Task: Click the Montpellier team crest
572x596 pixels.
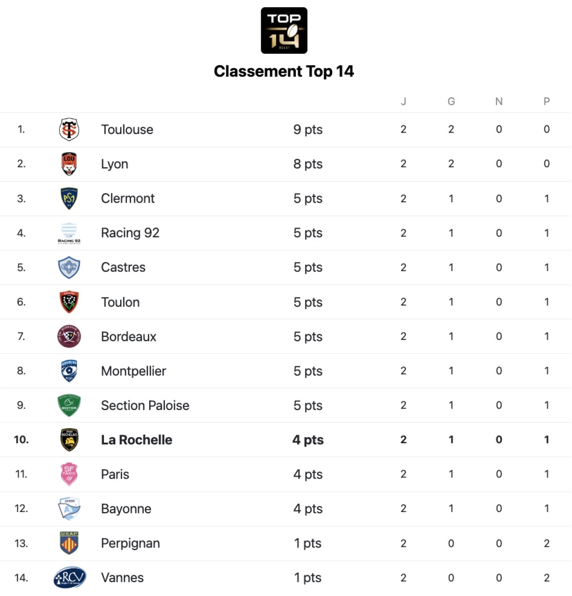Action: point(69,371)
